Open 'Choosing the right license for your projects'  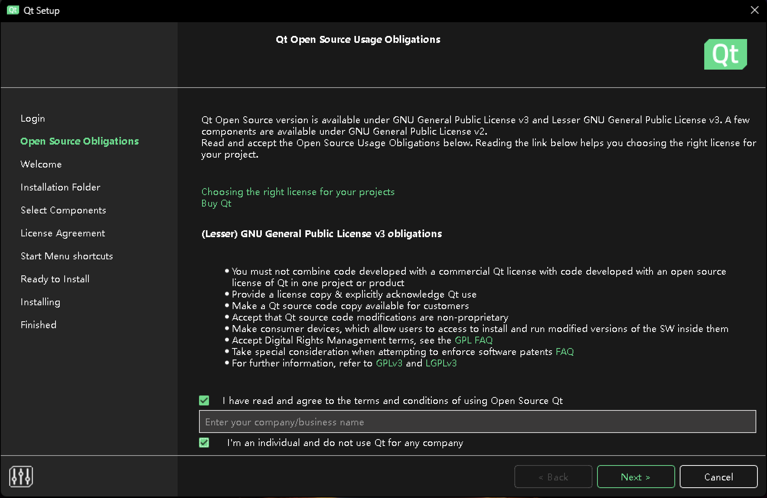tap(298, 192)
